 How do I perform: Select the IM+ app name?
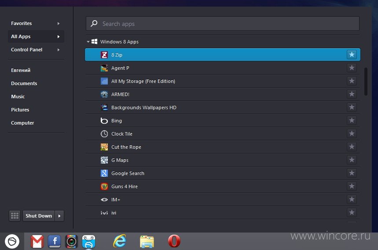click(116, 200)
